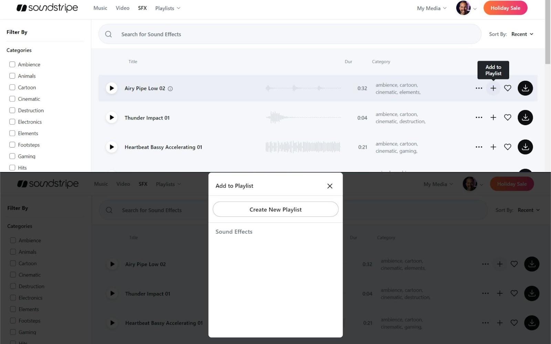Favorite Thunder Impact 01 with heart, undimmed page
The width and height of the screenshot is (551, 344).
[x=508, y=118]
